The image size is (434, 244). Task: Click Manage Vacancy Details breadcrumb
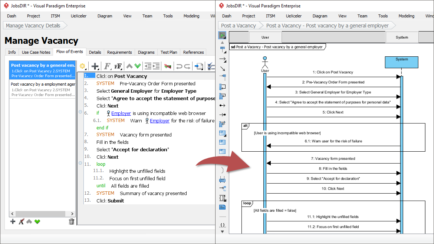coord(33,26)
